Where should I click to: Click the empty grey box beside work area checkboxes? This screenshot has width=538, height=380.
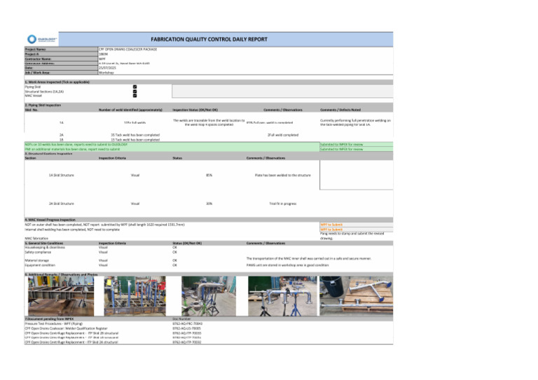pos(282,92)
